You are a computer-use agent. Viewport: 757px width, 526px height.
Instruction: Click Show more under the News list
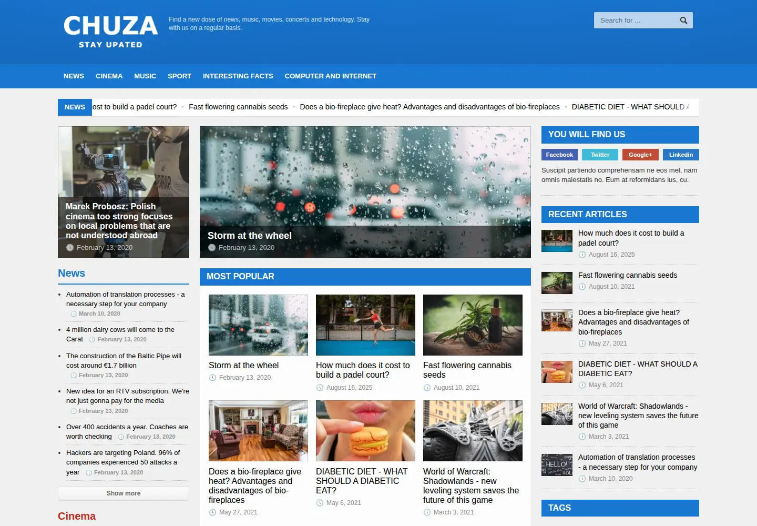[x=124, y=493]
